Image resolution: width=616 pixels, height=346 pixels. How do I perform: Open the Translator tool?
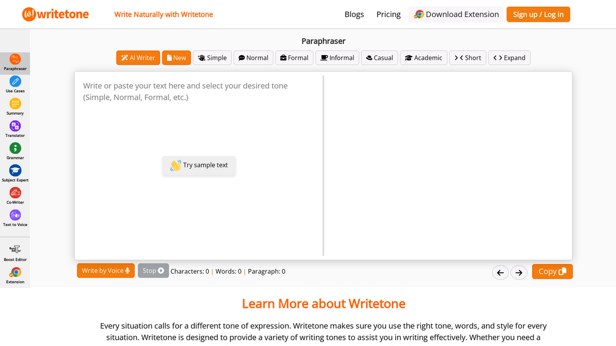coord(15,126)
